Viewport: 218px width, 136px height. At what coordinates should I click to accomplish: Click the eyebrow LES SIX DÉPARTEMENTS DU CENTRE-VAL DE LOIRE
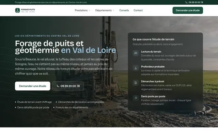point(47,36)
